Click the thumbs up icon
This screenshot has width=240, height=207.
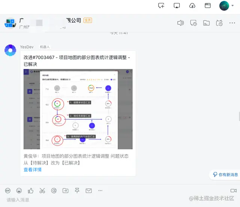pos(31,190)
